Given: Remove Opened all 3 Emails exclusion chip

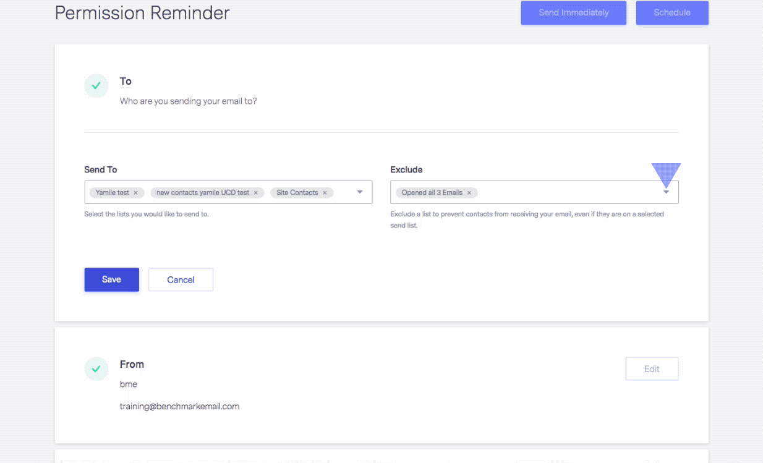Looking at the screenshot, I should [469, 193].
